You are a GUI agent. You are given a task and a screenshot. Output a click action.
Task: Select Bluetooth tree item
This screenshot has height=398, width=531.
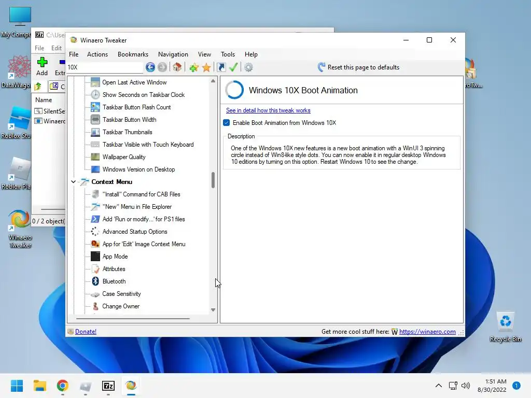(x=114, y=281)
